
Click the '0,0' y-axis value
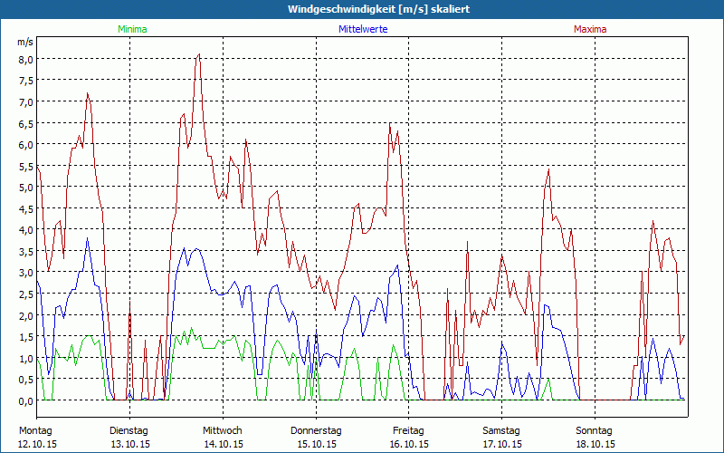point(26,400)
